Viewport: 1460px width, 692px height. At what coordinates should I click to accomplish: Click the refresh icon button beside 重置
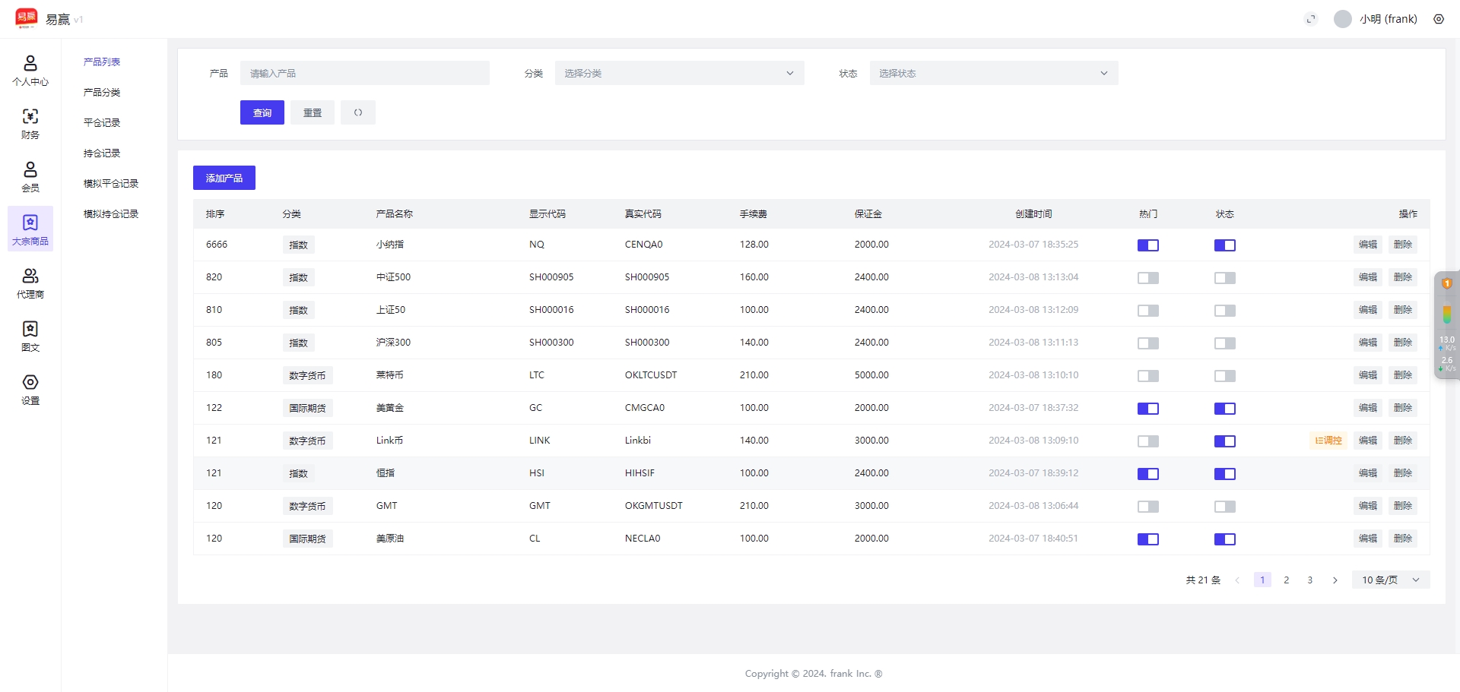click(x=358, y=112)
